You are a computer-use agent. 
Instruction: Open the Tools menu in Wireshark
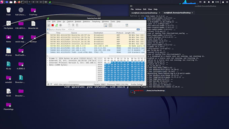coord(112,22)
